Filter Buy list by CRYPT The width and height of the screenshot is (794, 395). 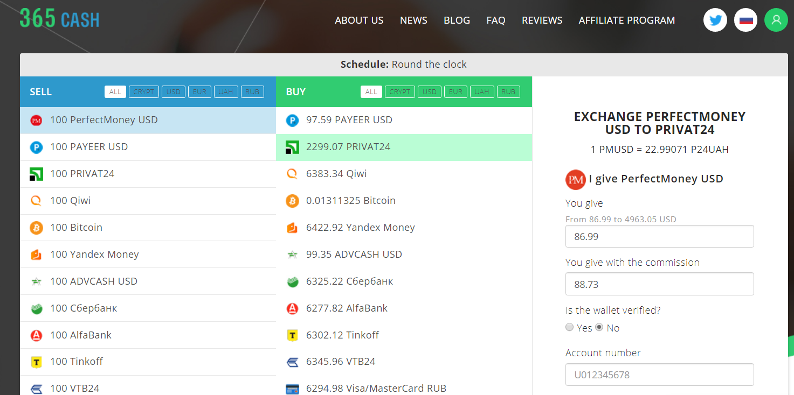400,91
